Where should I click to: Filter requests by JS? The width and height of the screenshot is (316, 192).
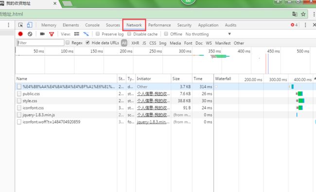click(144, 43)
